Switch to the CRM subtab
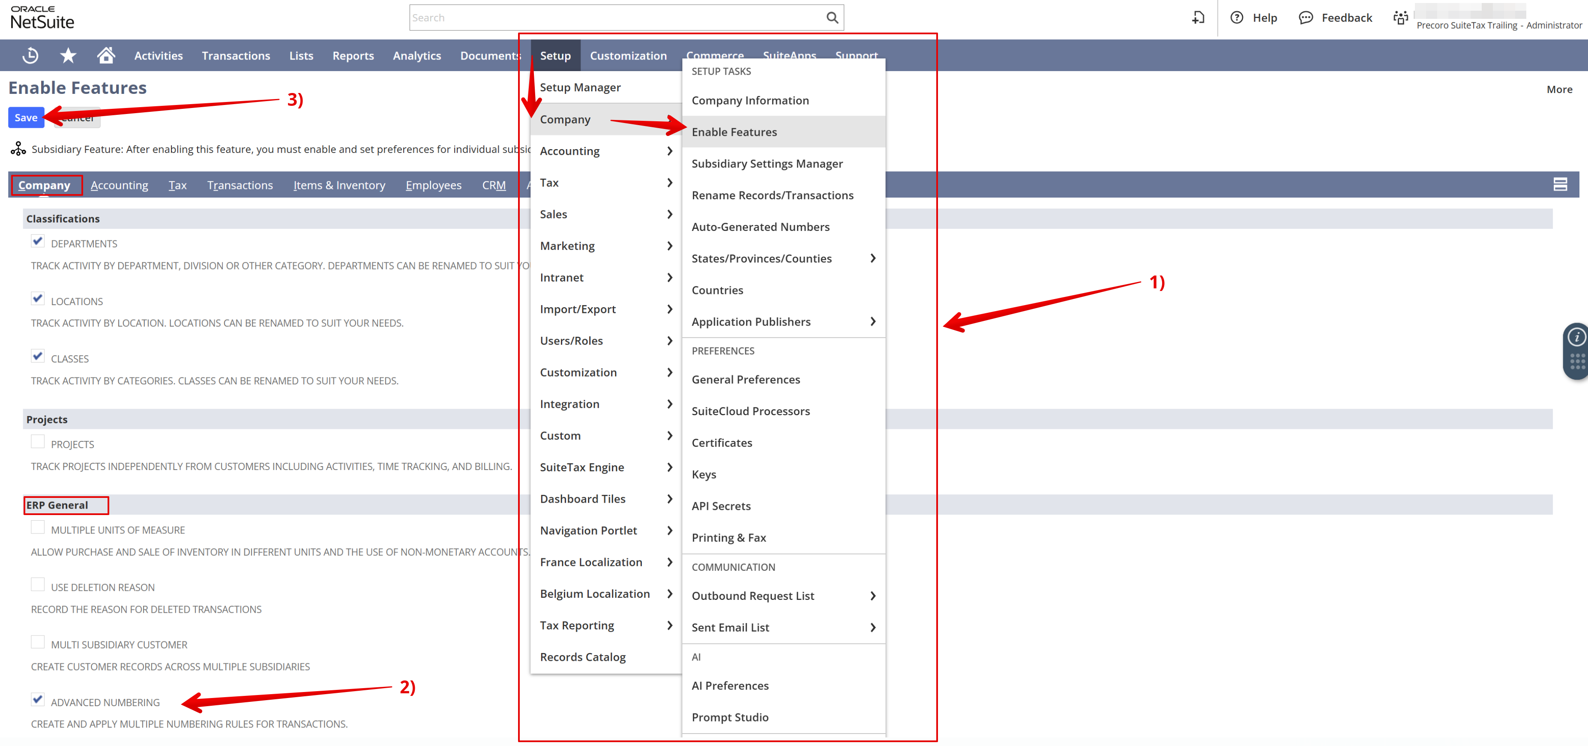This screenshot has width=1588, height=746. (494, 185)
